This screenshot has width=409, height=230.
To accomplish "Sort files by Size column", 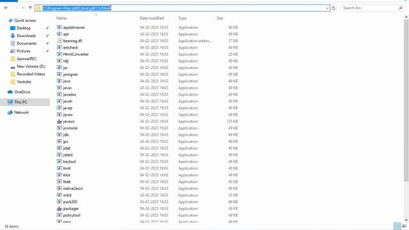I will coord(220,19).
